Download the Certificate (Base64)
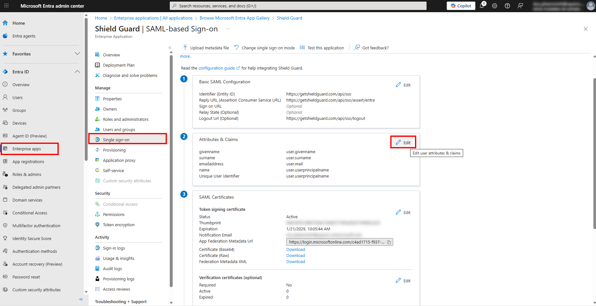 click(296, 250)
